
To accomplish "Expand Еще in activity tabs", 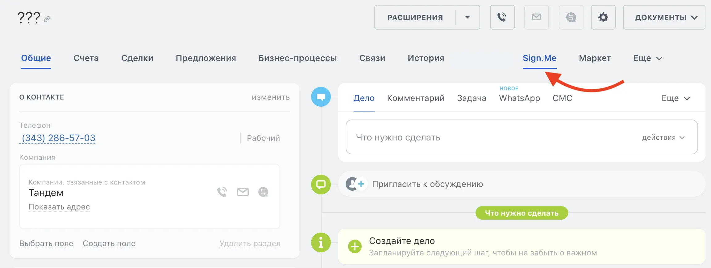I will pyautogui.click(x=676, y=98).
